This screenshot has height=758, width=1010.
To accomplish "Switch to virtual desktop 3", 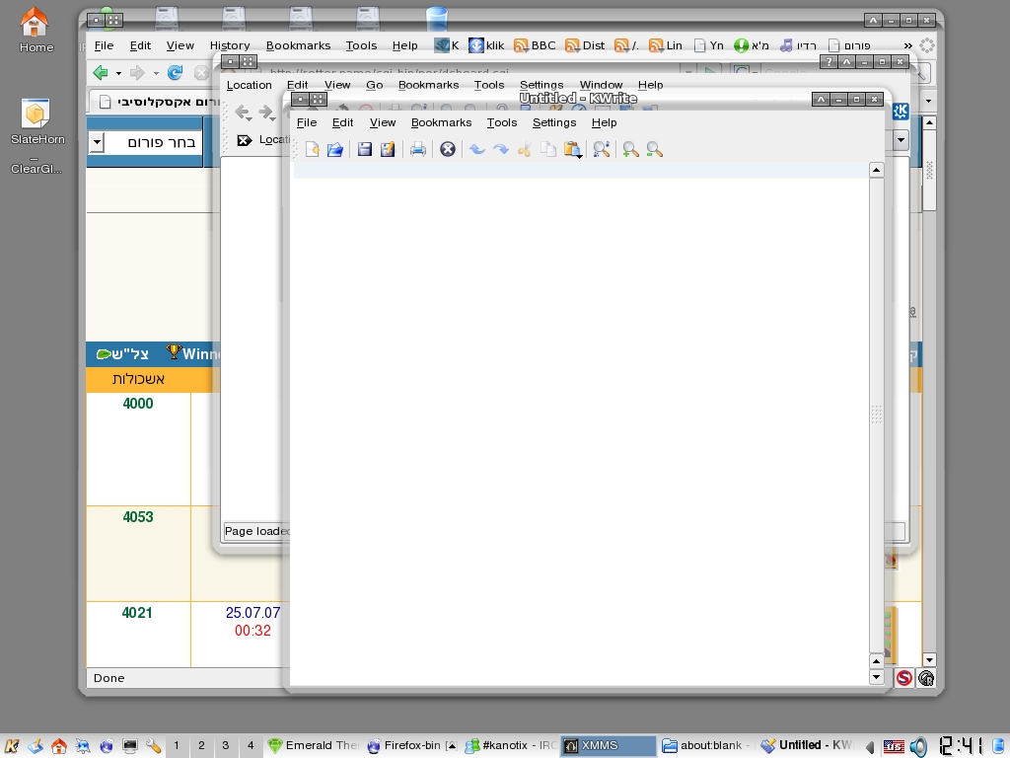I will click(226, 746).
